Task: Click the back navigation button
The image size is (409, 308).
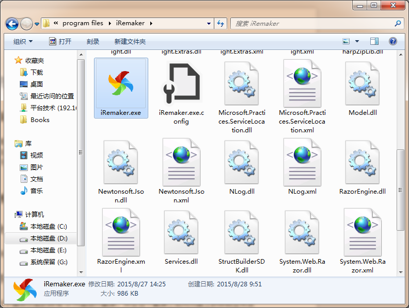Action: [x=12, y=24]
